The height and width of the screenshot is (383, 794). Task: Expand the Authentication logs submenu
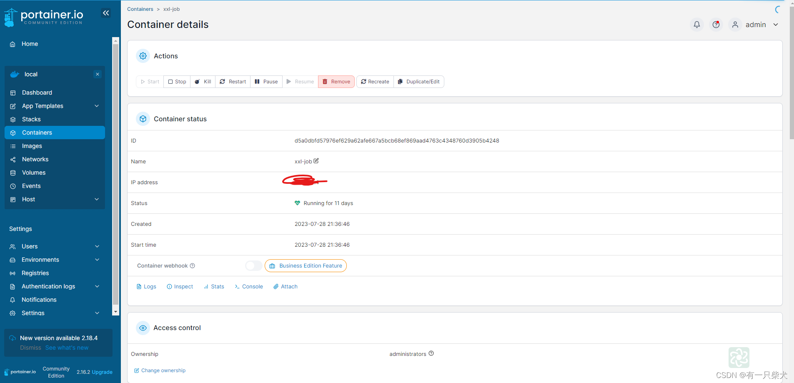pyautogui.click(x=97, y=286)
